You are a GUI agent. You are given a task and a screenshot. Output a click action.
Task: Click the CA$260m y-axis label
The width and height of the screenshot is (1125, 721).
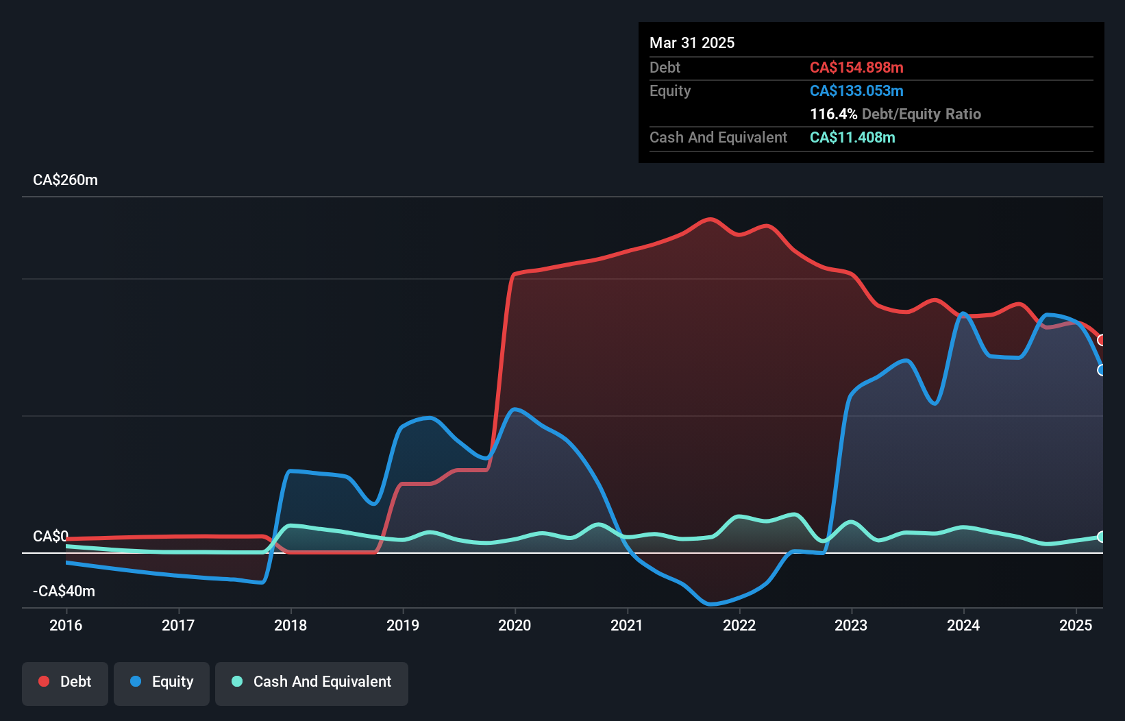click(x=65, y=180)
